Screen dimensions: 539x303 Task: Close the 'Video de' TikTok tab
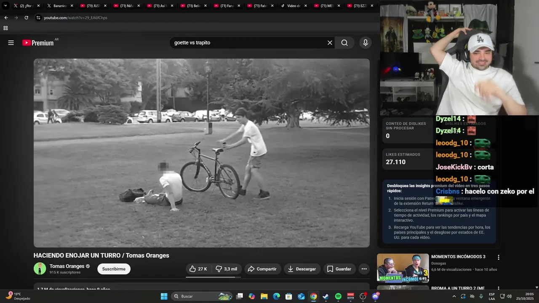pos(305,6)
